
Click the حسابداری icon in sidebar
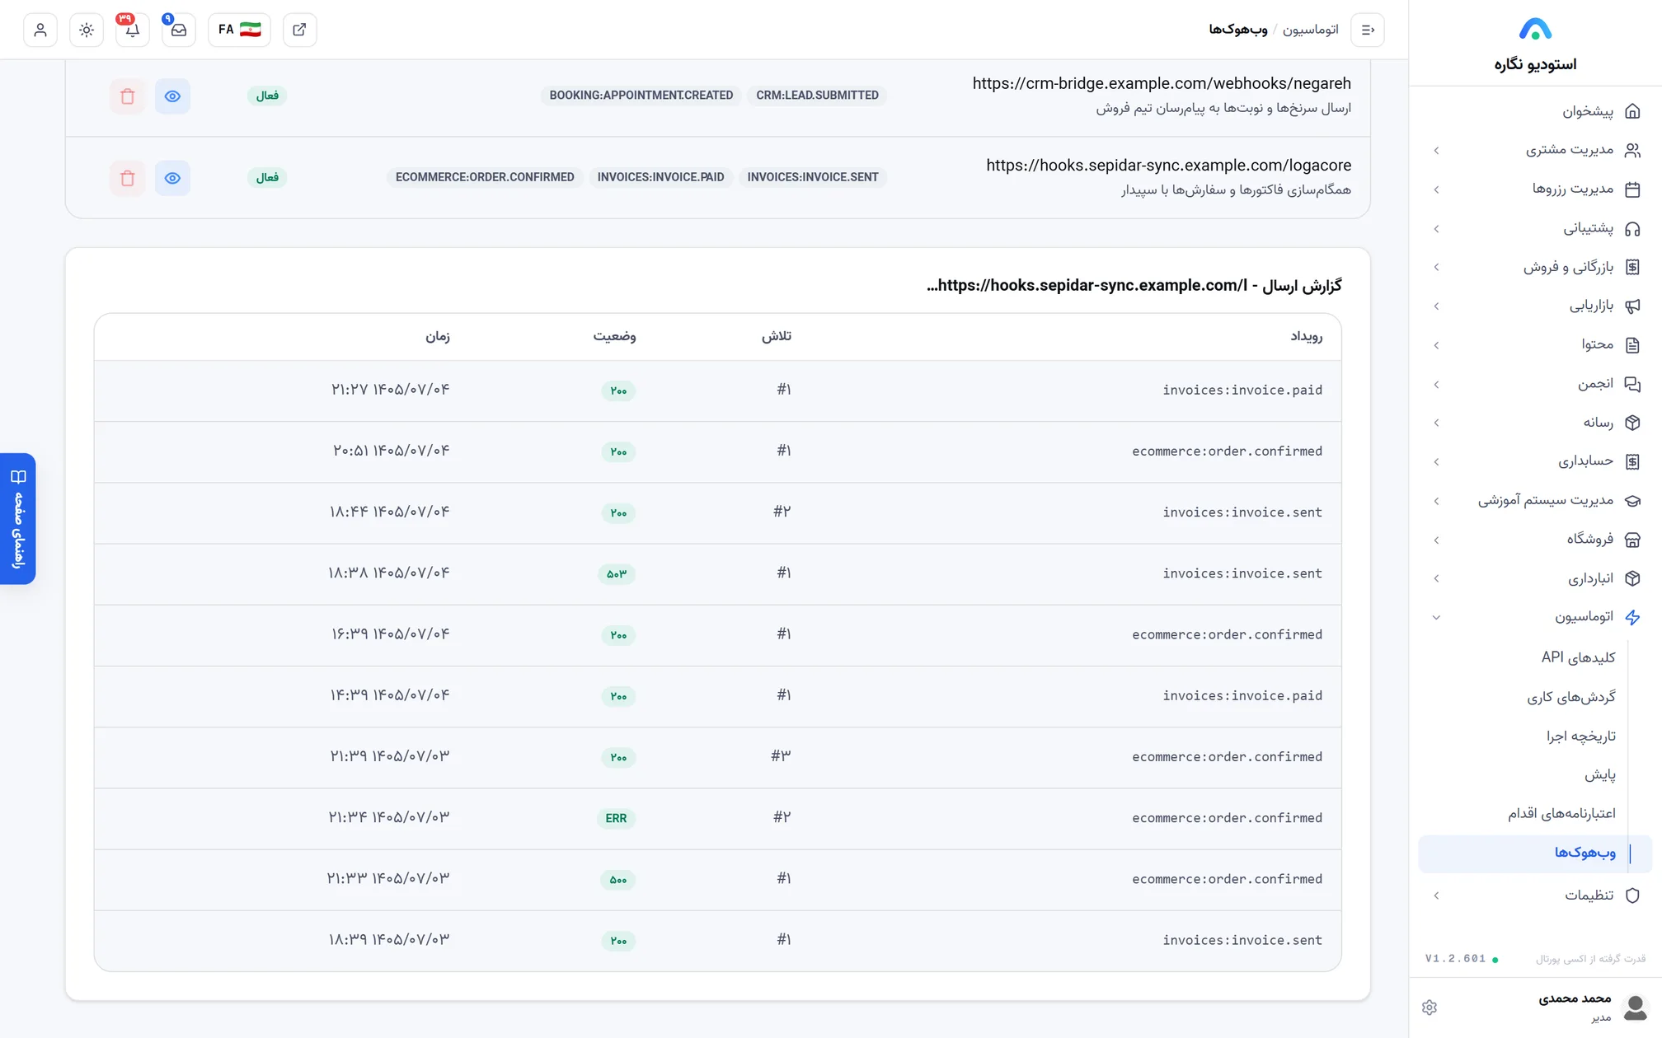(x=1632, y=462)
